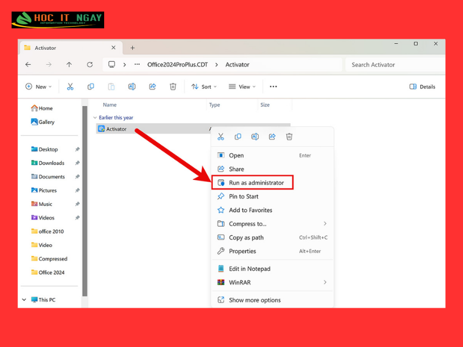The height and width of the screenshot is (347, 463).
Task: Select Share in the context menu list
Action: [x=273, y=169]
